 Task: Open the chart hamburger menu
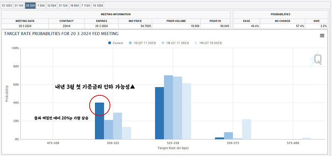322,36
